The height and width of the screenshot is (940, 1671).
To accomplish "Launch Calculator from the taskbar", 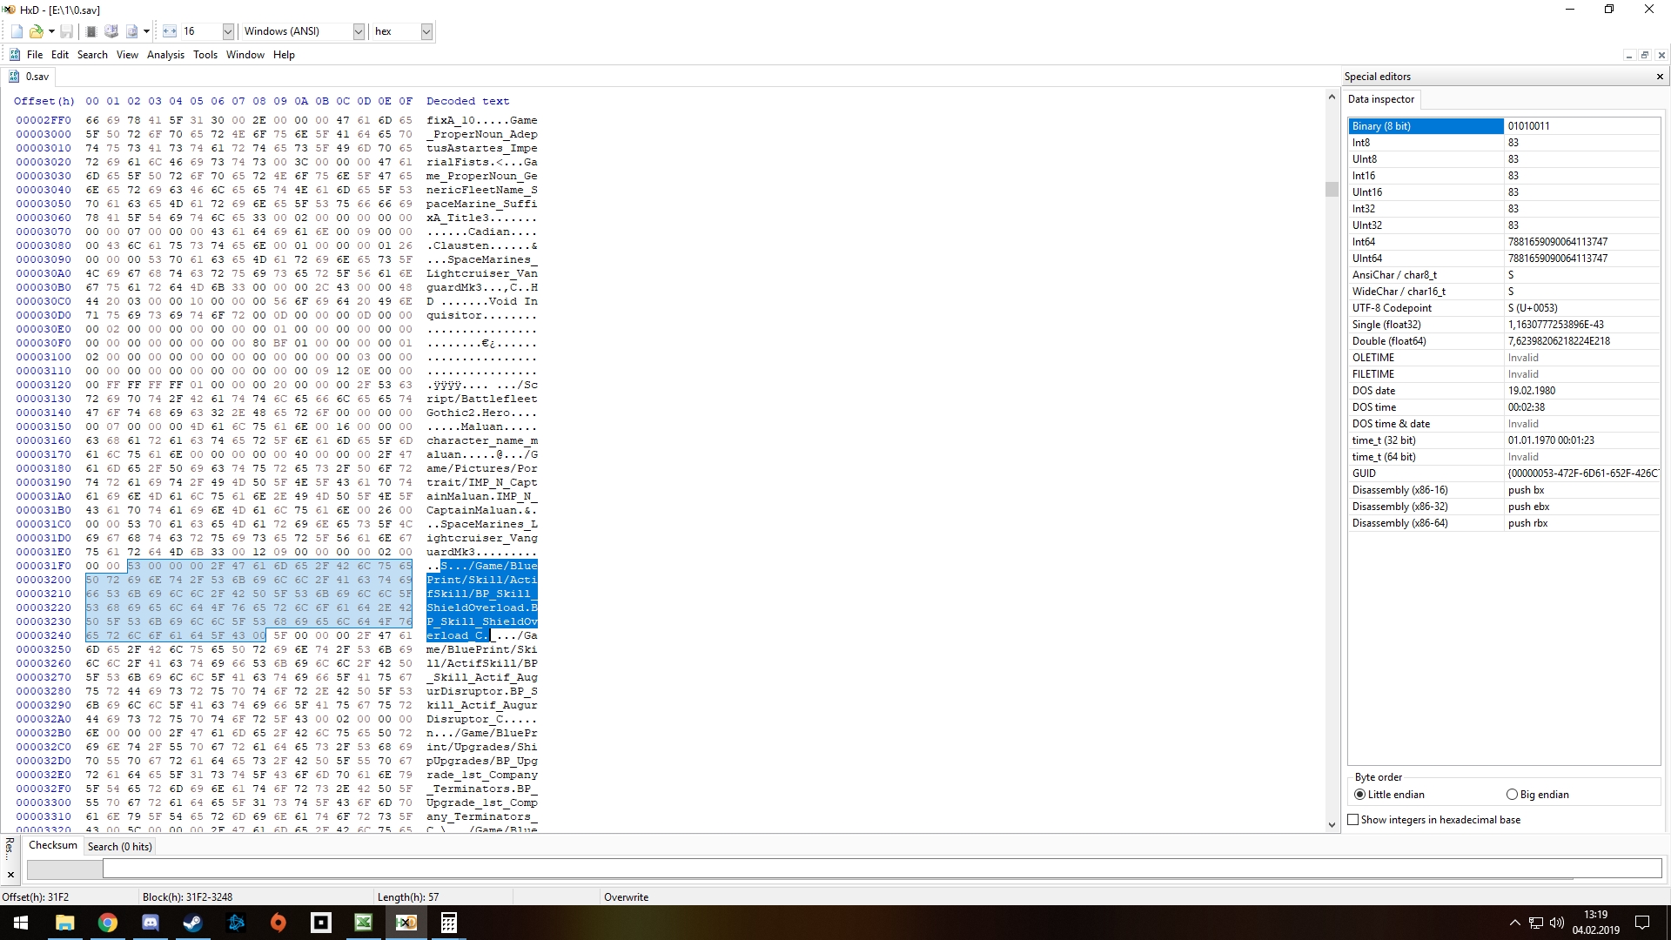I will tap(448, 923).
